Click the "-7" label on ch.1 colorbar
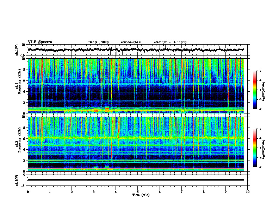This screenshot has height=215, width=279. coord(260,109)
